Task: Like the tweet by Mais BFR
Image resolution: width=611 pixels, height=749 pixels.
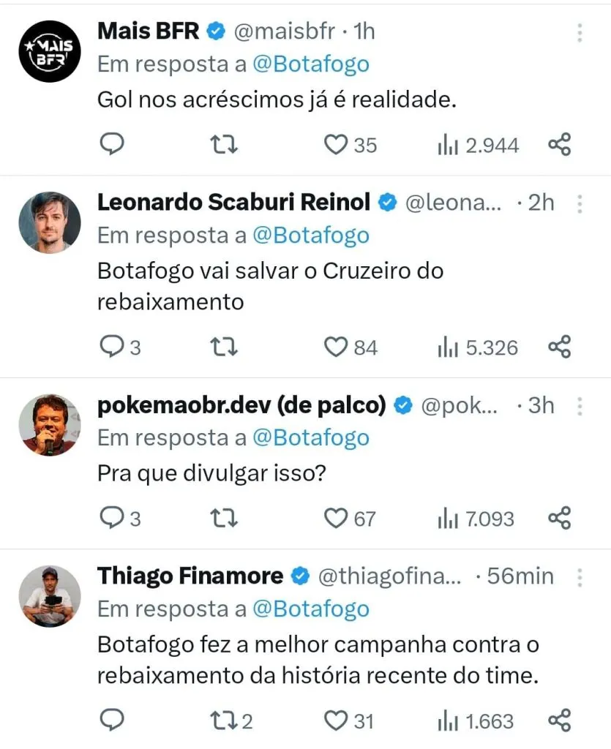Action: [335, 145]
